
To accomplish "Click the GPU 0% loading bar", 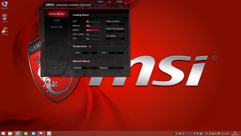I will pyautogui.click(x=93, y=39).
